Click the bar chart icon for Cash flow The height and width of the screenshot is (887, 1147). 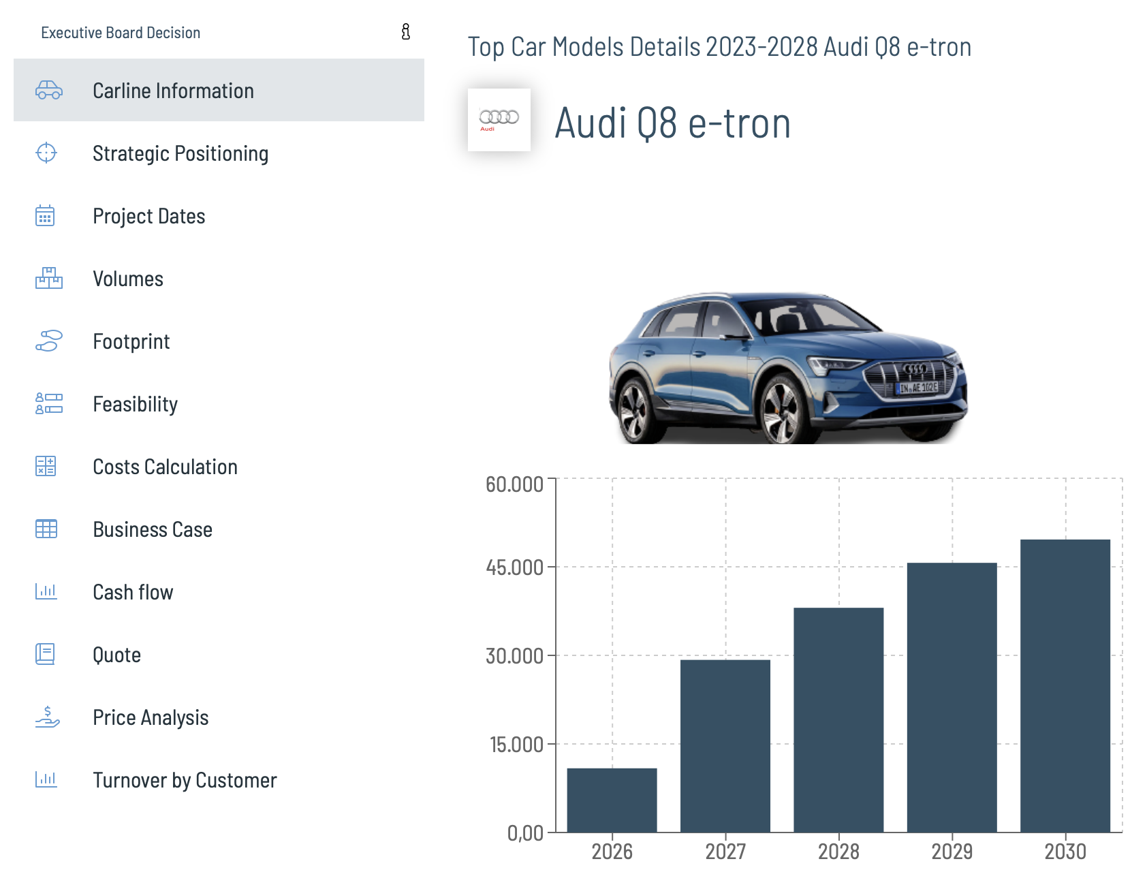(46, 591)
